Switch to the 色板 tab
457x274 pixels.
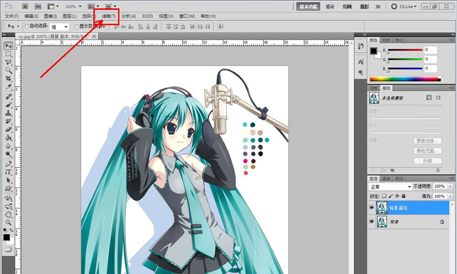click(x=386, y=40)
